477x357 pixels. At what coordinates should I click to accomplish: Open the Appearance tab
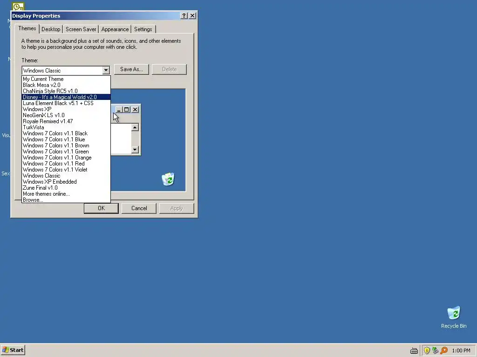(x=115, y=29)
